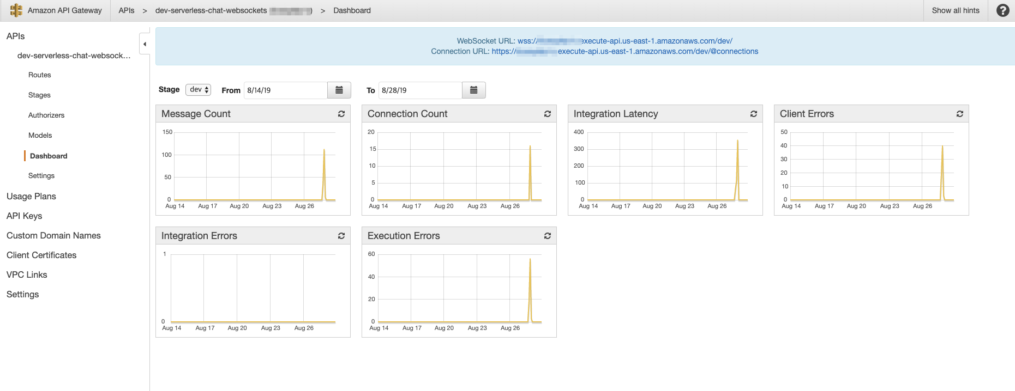Image resolution: width=1015 pixels, height=391 pixels.
Task: Refresh the Integration Errors chart
Action: tap(341, 236)
